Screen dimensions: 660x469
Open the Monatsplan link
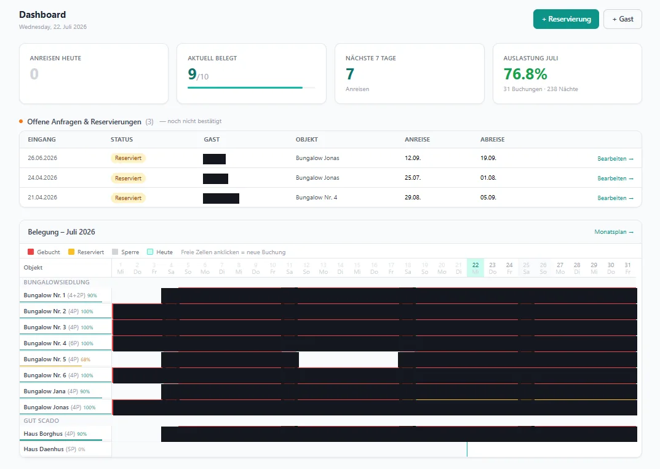pos(613,232)
